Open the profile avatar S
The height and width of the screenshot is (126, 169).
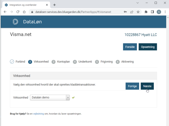(159, 12)
